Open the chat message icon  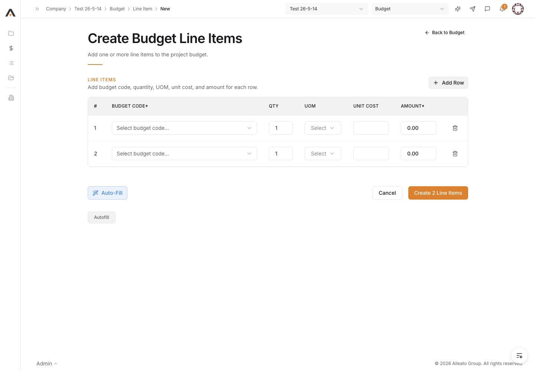tap(487, 9)
